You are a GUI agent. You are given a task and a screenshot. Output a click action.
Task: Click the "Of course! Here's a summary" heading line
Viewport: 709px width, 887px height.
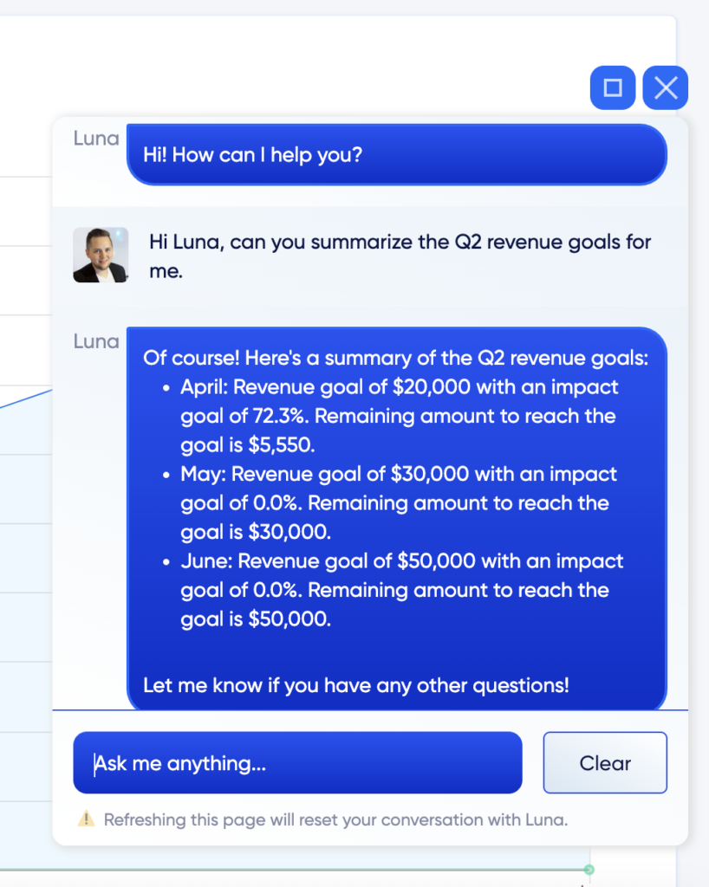pos(395,358)
